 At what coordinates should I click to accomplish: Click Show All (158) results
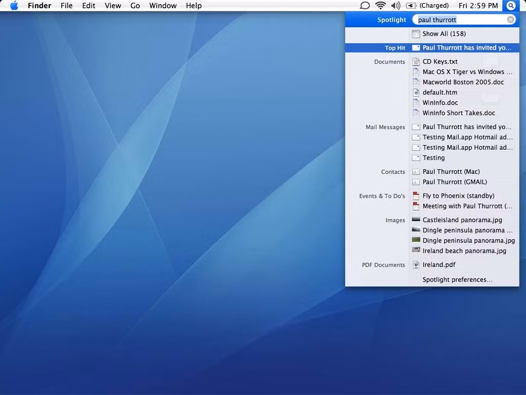pyautogui.click(x=445, y=33)
